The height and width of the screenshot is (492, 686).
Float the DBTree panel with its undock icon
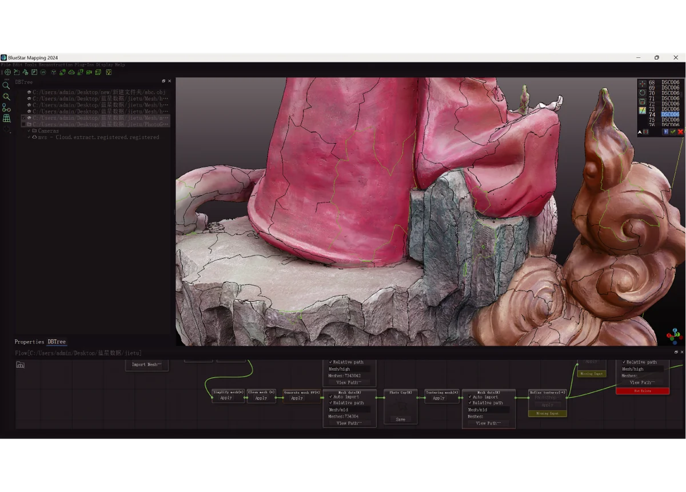[x=163, y=81]
